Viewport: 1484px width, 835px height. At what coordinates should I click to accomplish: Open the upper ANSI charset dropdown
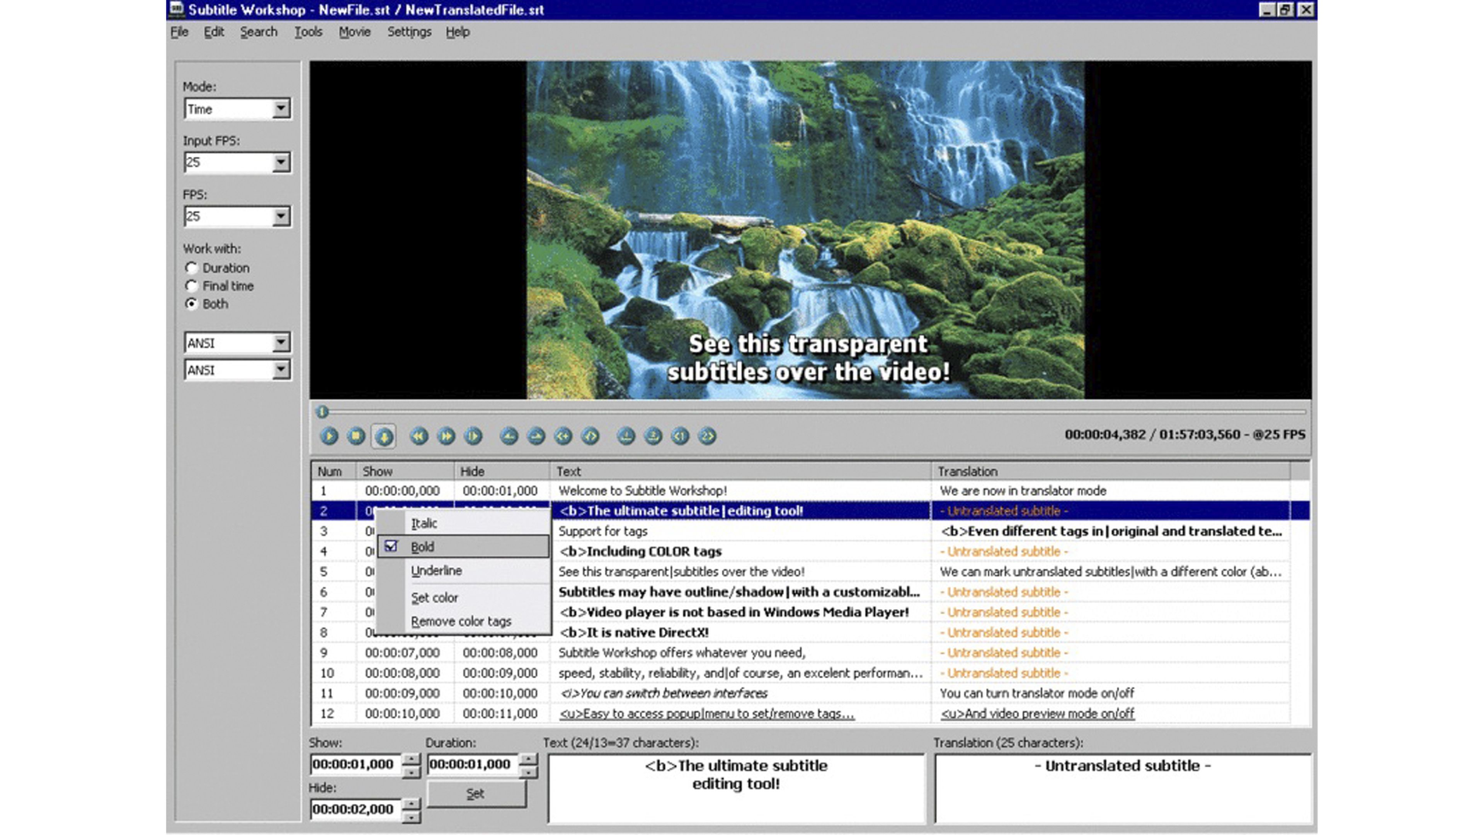[281, 343]
